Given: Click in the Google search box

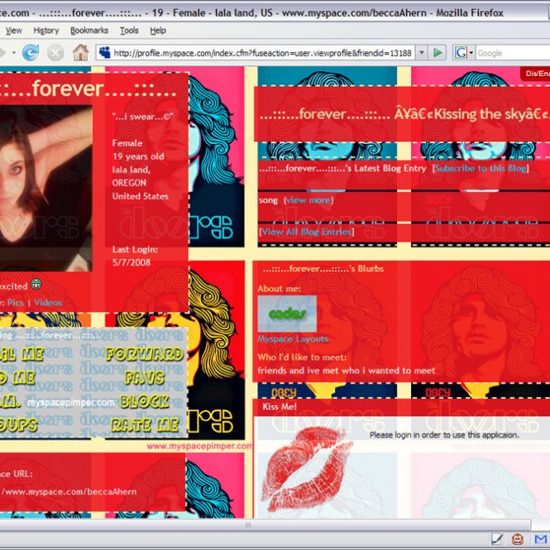Looking at the screenshot, I should [x=513, y=53].
